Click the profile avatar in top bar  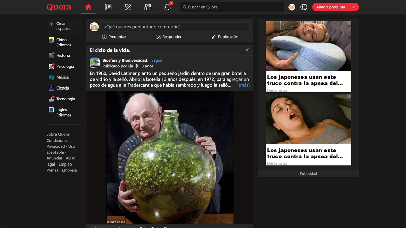coord(292,7)
